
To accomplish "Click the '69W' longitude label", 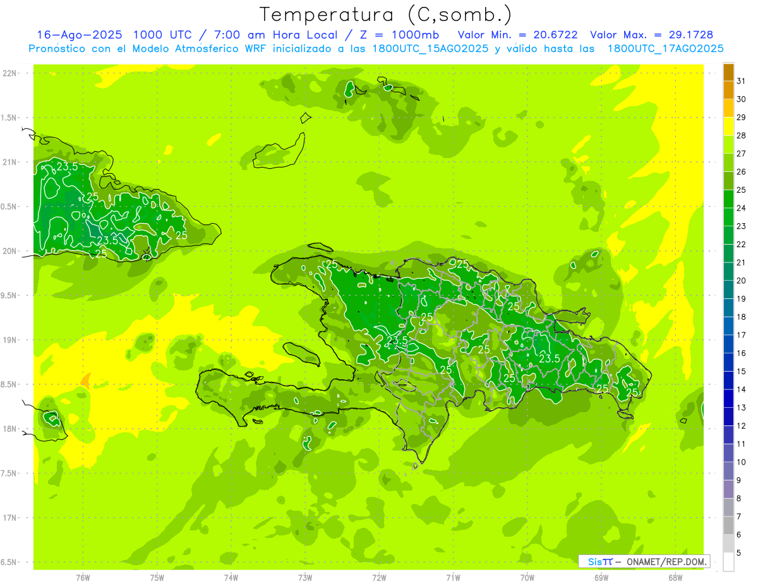I will (601, 577).
